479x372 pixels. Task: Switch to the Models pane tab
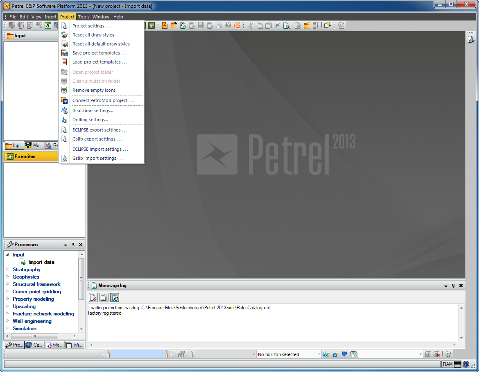(x=34, y=145)
